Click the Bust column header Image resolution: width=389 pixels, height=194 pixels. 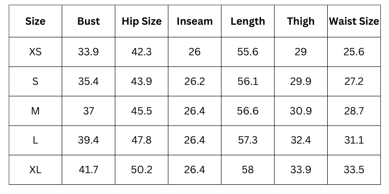coord(88,21)
